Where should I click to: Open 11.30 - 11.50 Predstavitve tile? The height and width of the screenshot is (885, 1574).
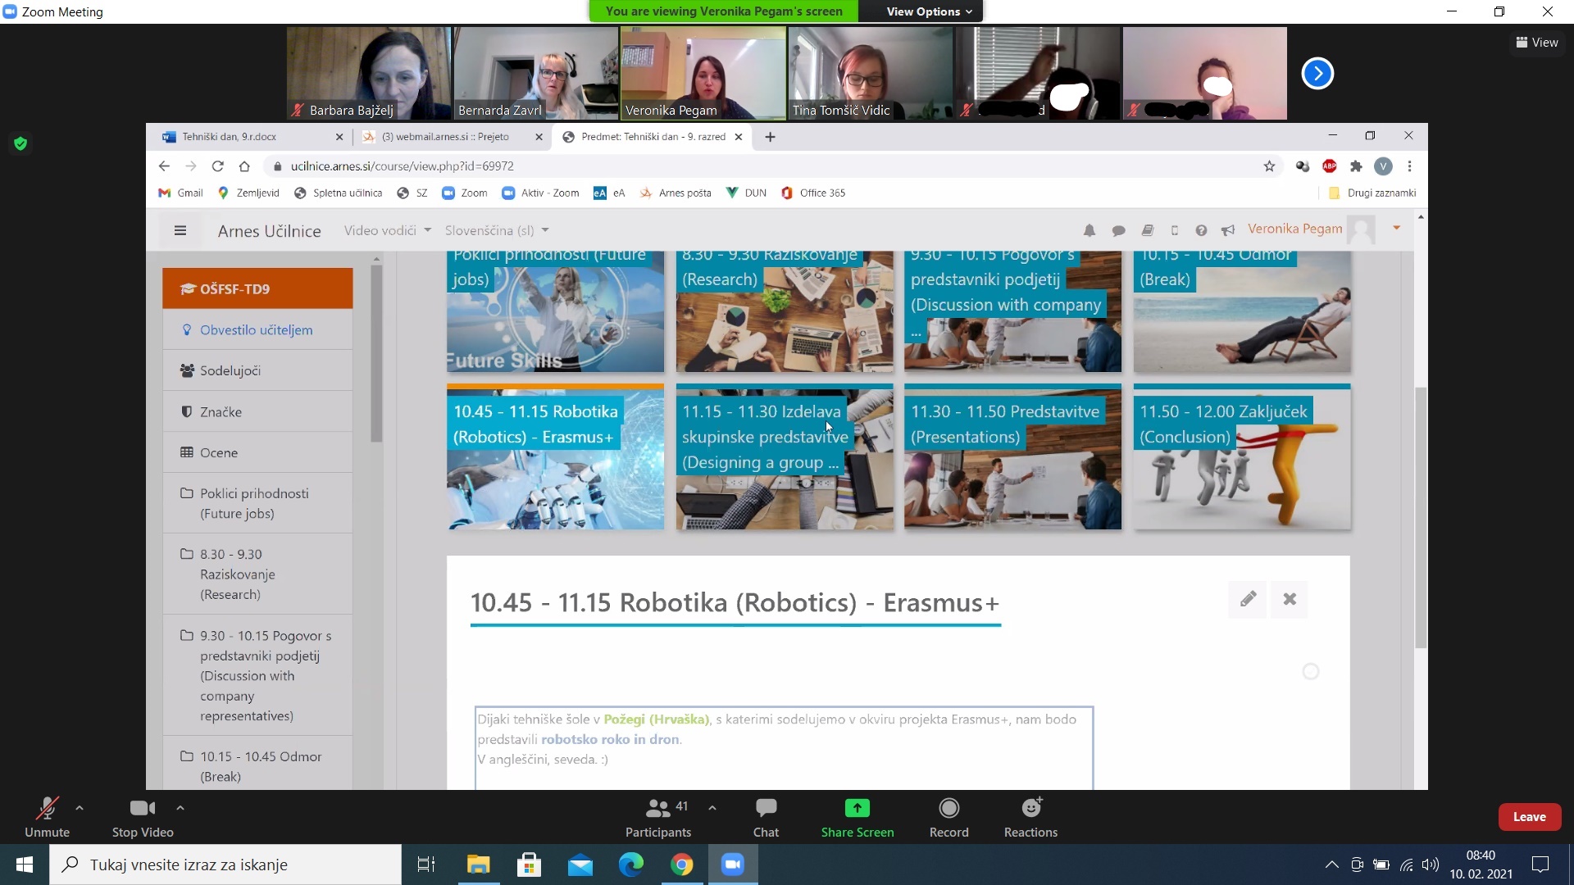click(1012, 457)
